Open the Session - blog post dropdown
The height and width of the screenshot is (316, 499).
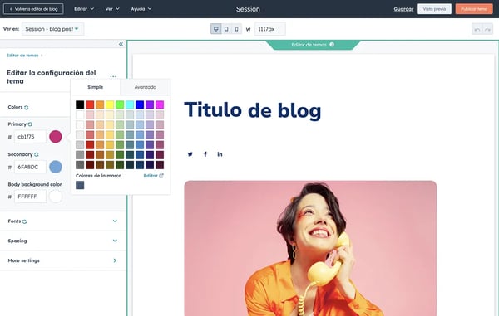[52, 29]
